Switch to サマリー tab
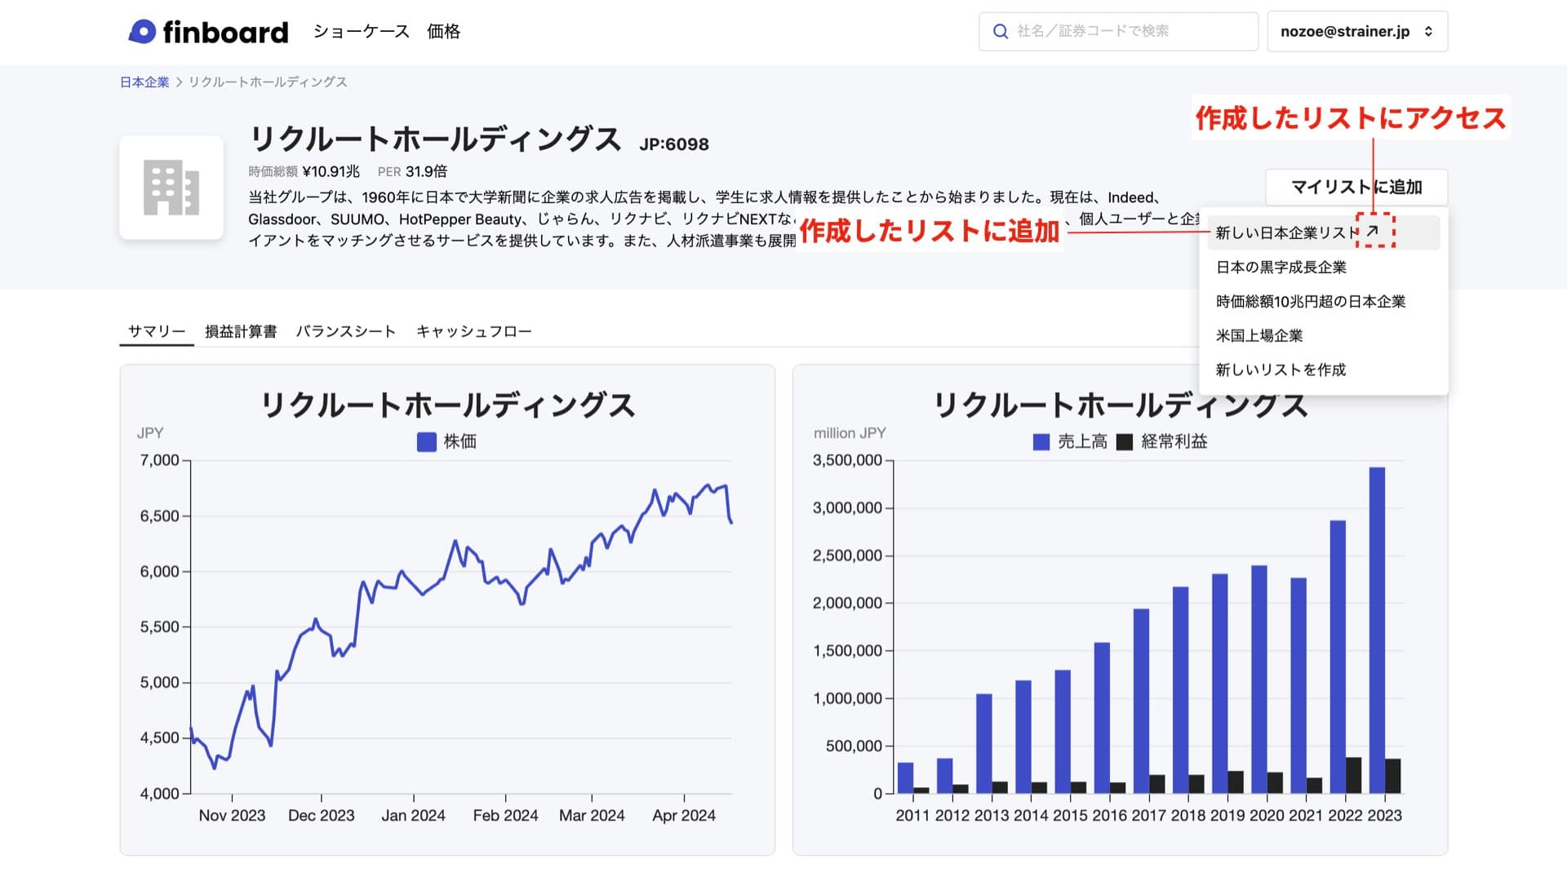 (x=157, y=331)
